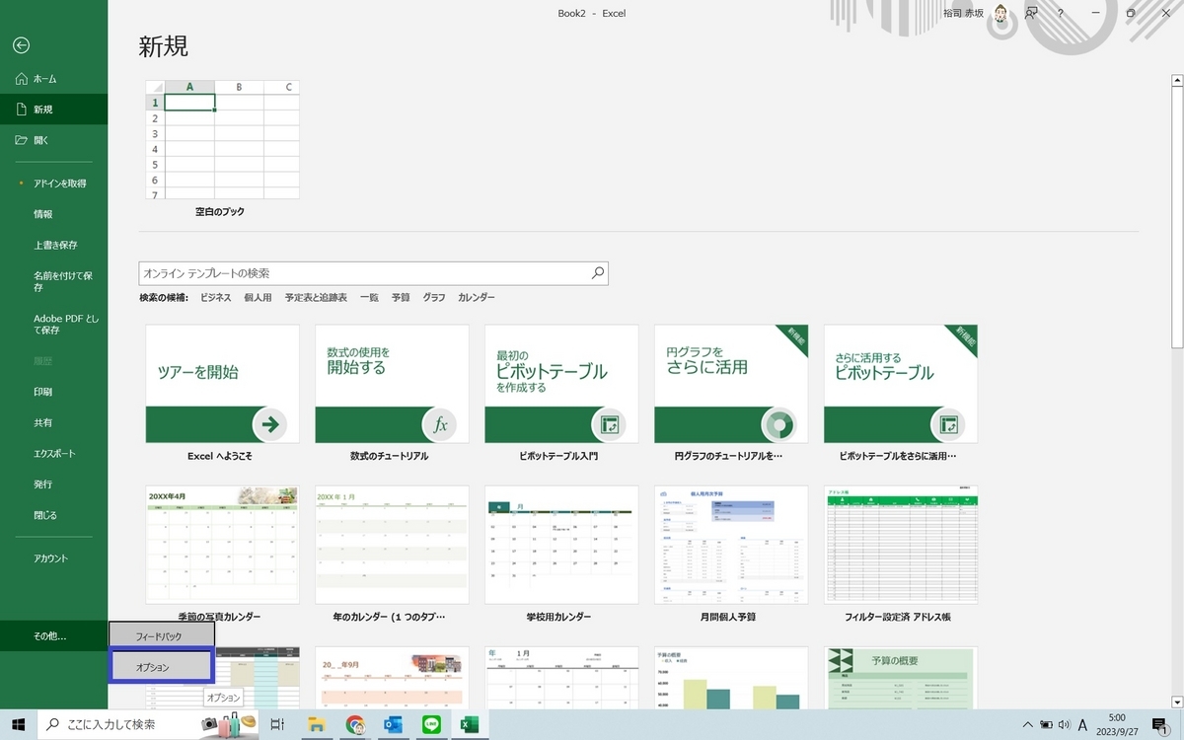Image resolution: width=1184 pixels, height=740 pixels.
Task: Click the IME input mode indicator A
Action: (x=1082, y=724)
